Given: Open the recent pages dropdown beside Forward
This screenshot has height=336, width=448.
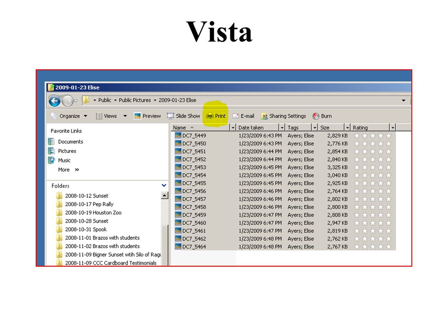Looking at the screenshot, I should [x=76, y=101].
